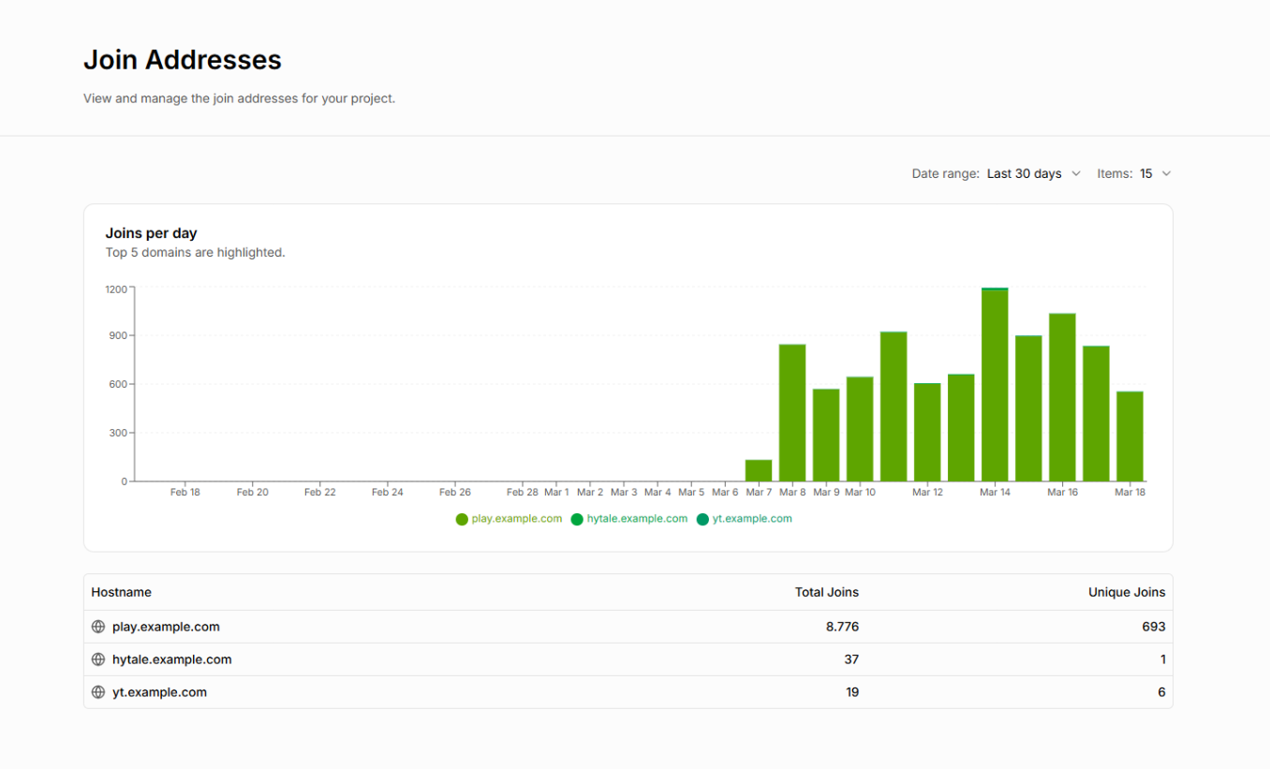Open the Date range Last 30 days dropdown
The width and height of the screenshot is (1270, 769).
[1033, 173]
